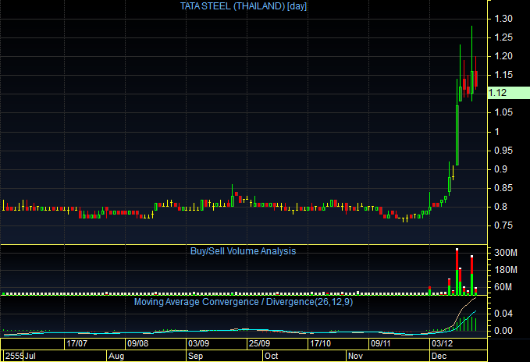Select the Sep month label on timeline
The image size is (530, 362).
pos(195,356)
